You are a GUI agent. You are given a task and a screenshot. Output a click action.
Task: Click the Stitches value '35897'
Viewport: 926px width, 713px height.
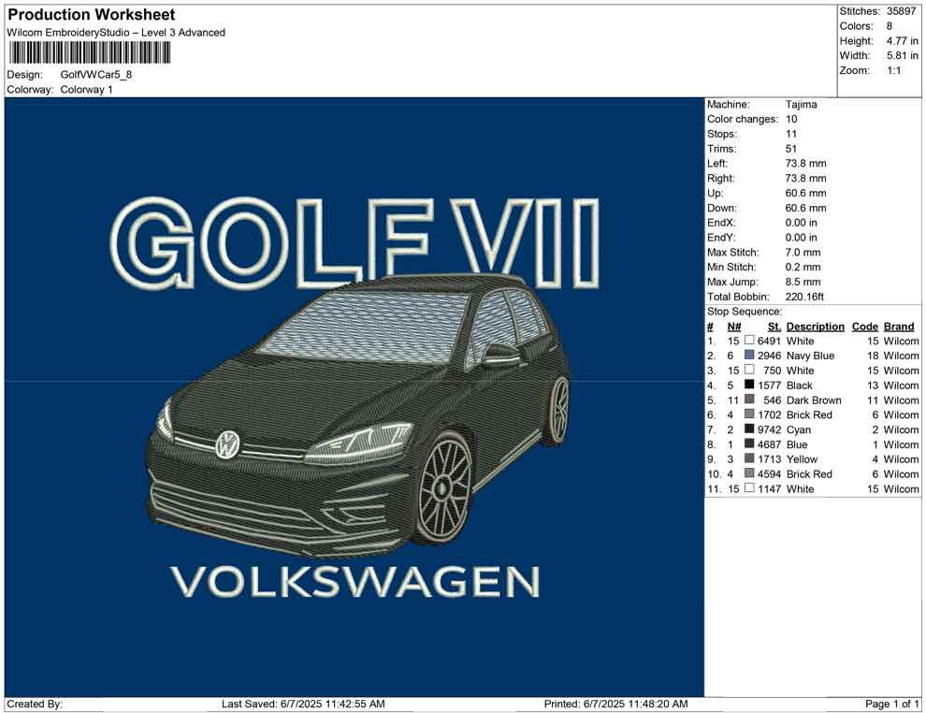(901, 11)
